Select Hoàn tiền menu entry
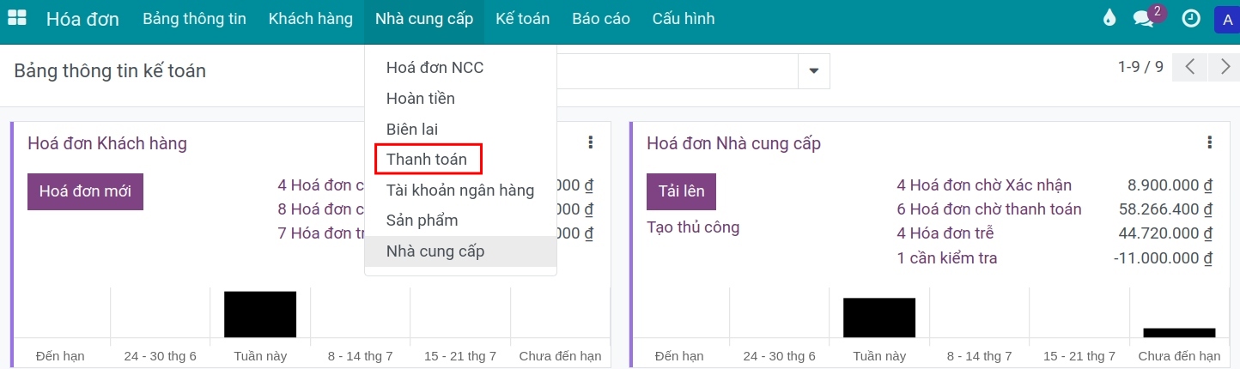The width and height of the screenshot is (1240, 369). [x=460, y=99]
